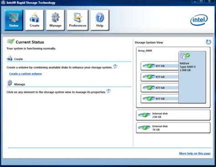Image resolution: width=216 pixels, height=167 pixels.
Task: Select the RAID 0 volume icon
Action: [185, 56]
